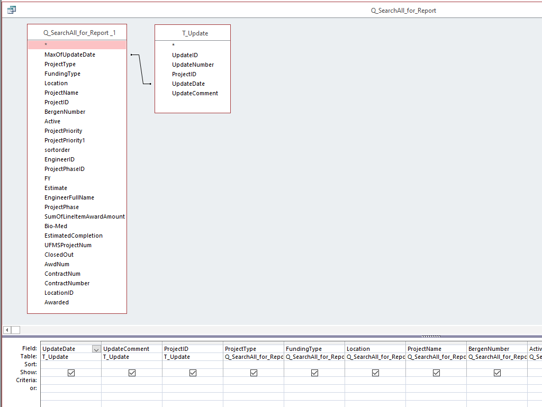Click the Sort cell under UpdateDate
The width and height of the screenshot is (542, 407).
(x=71, y=365)
